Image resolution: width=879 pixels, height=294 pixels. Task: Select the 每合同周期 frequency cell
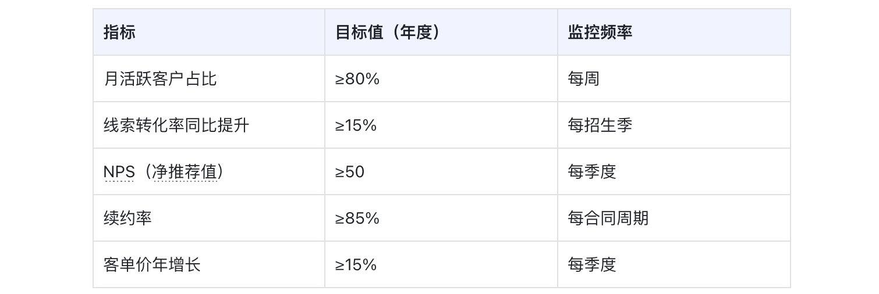click(608, 218)
